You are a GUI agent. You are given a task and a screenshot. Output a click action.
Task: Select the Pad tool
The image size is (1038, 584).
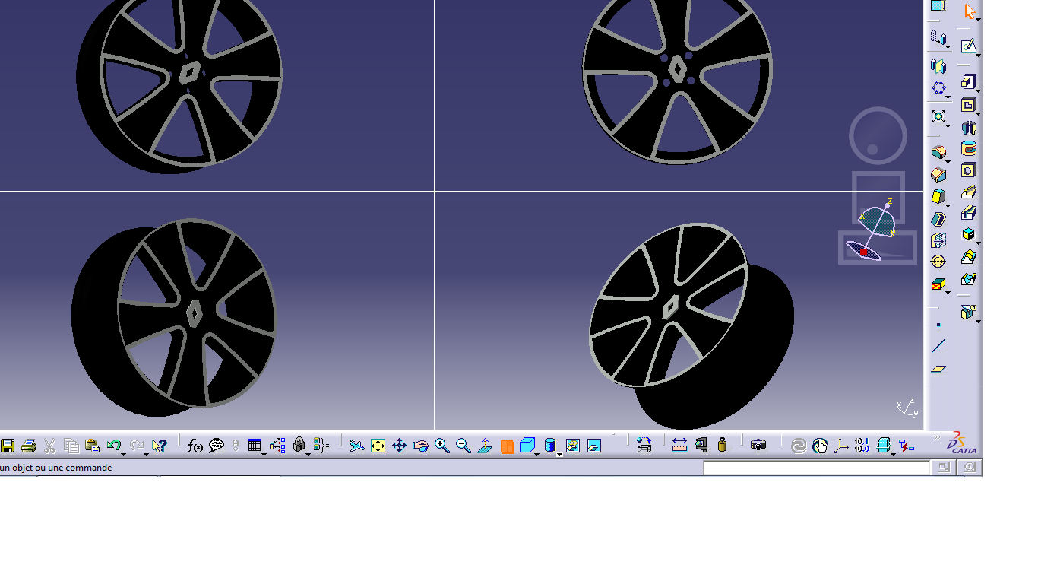click(x=968, y=81)
